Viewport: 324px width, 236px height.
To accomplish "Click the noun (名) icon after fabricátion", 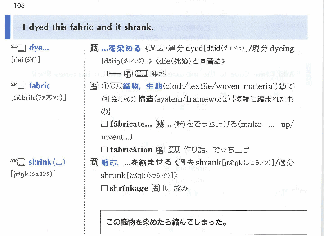I will 160,150.
